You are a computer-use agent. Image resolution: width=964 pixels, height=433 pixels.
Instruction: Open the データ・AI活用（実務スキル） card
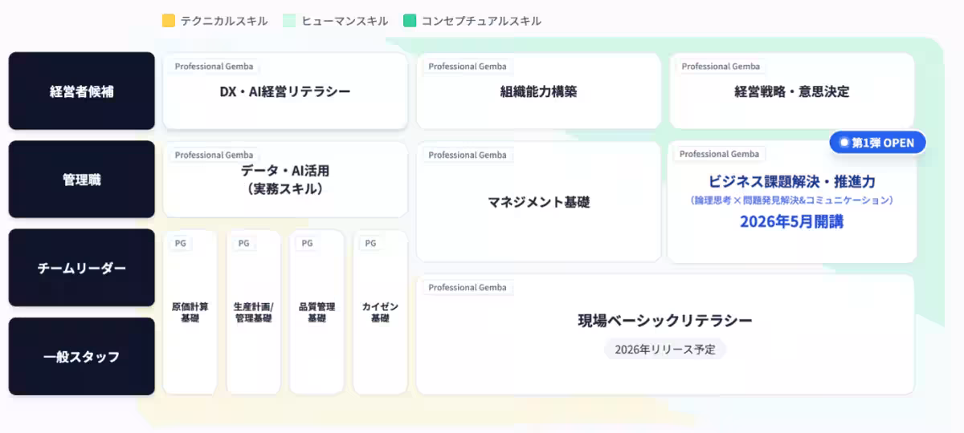[285, 180]
